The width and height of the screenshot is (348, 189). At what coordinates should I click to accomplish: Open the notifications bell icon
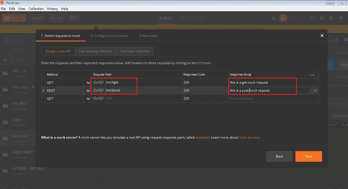tap(331, 18)
